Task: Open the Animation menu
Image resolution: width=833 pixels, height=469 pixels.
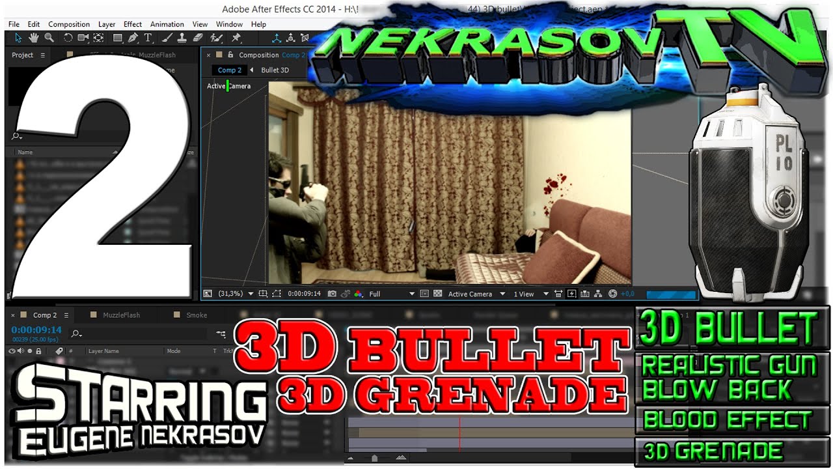Action: pos(167,24)
